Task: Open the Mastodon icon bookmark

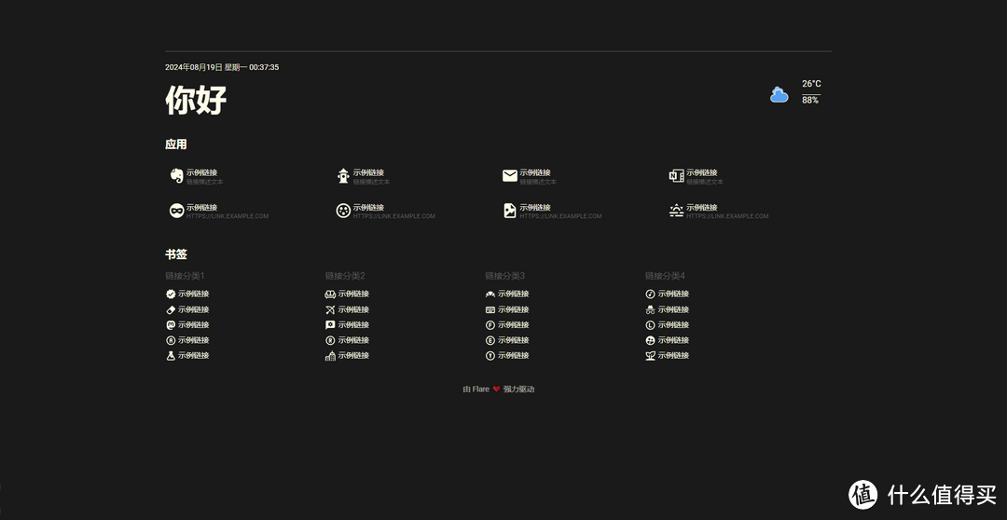Action: 171,325
